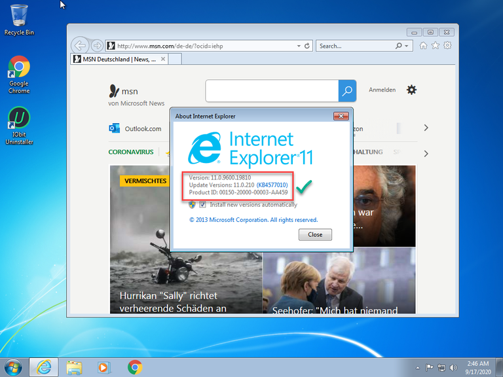
Task: Select the Google Chrome desktop shortcut
Action: (19, 75)
